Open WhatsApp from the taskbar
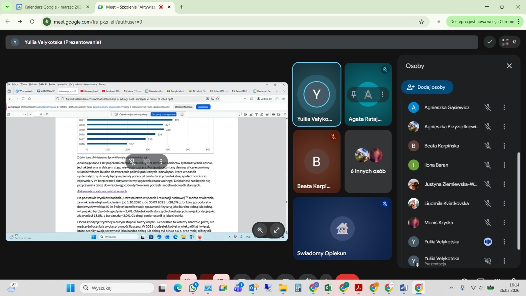The width and height of the screenshot is (526, 296). tap(193, 288)
